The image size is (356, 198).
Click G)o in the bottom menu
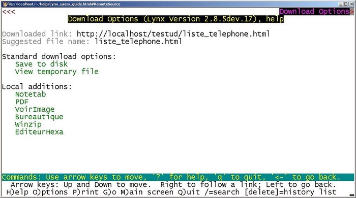[x=109, y=192]
